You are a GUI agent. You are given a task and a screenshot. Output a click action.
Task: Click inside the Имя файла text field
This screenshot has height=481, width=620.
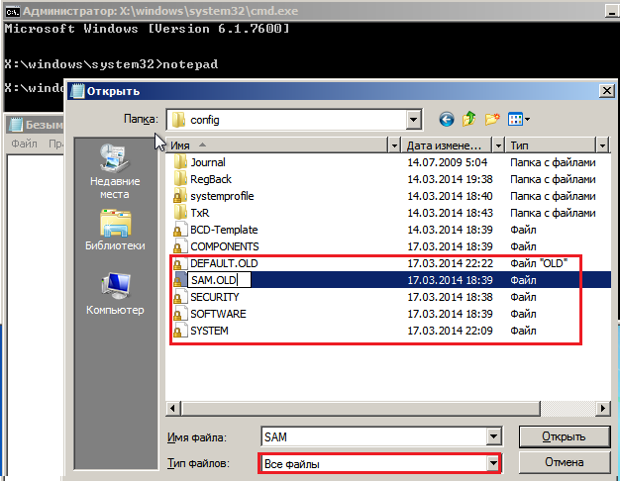click(371, 436)
